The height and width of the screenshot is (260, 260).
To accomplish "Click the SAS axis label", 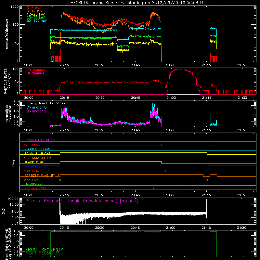I will coord(4,211).
